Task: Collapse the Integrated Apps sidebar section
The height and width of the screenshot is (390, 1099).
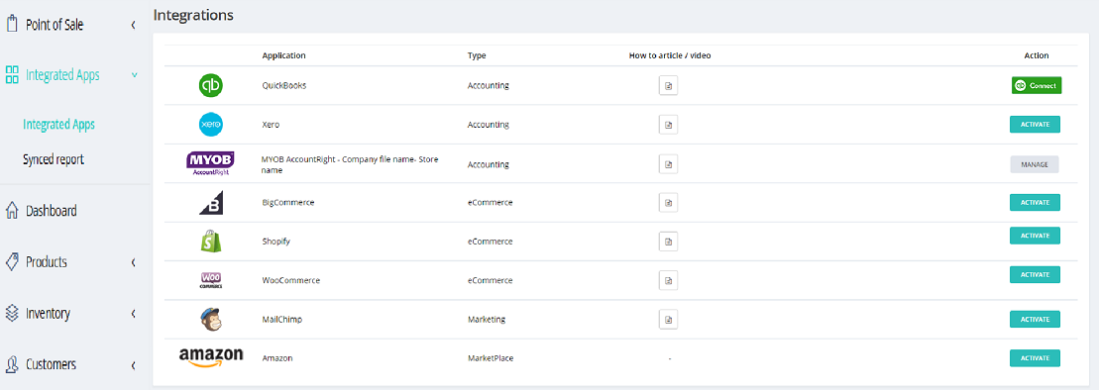Action: point(134,75)
